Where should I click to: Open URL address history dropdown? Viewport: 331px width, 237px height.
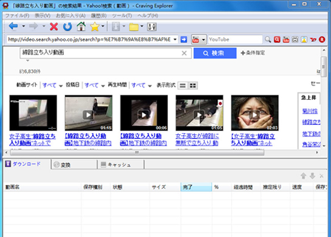(x=175, y=39)
